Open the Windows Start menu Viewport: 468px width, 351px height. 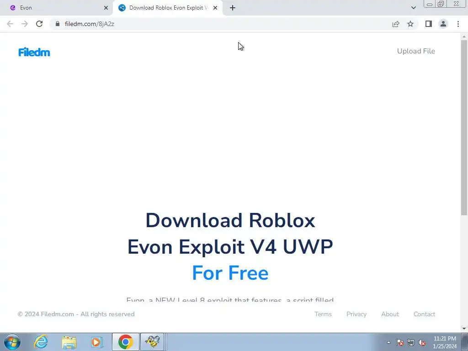pyautogui.click(x=12, y=342)
